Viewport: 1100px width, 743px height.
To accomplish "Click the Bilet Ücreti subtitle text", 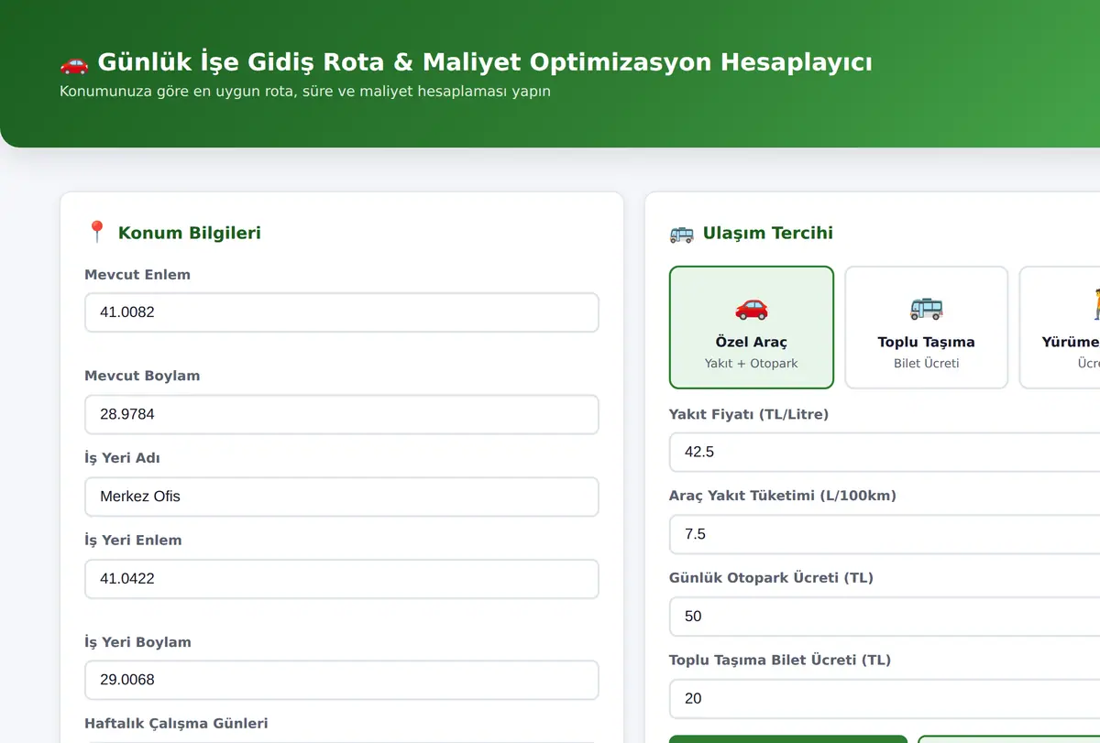I will click(x=926, y=364).
